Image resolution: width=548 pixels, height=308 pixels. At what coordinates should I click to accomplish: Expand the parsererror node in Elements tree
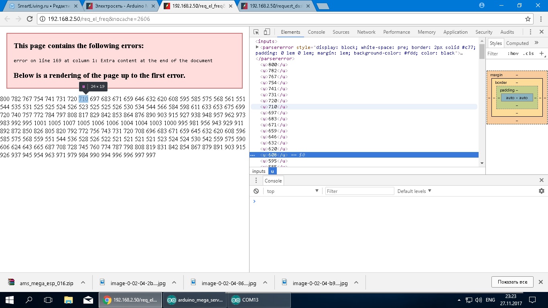pos(258,47)
